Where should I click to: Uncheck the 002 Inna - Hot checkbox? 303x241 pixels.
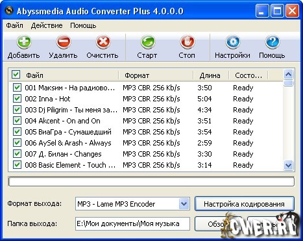pyautogui.click(x=17, y=99)
